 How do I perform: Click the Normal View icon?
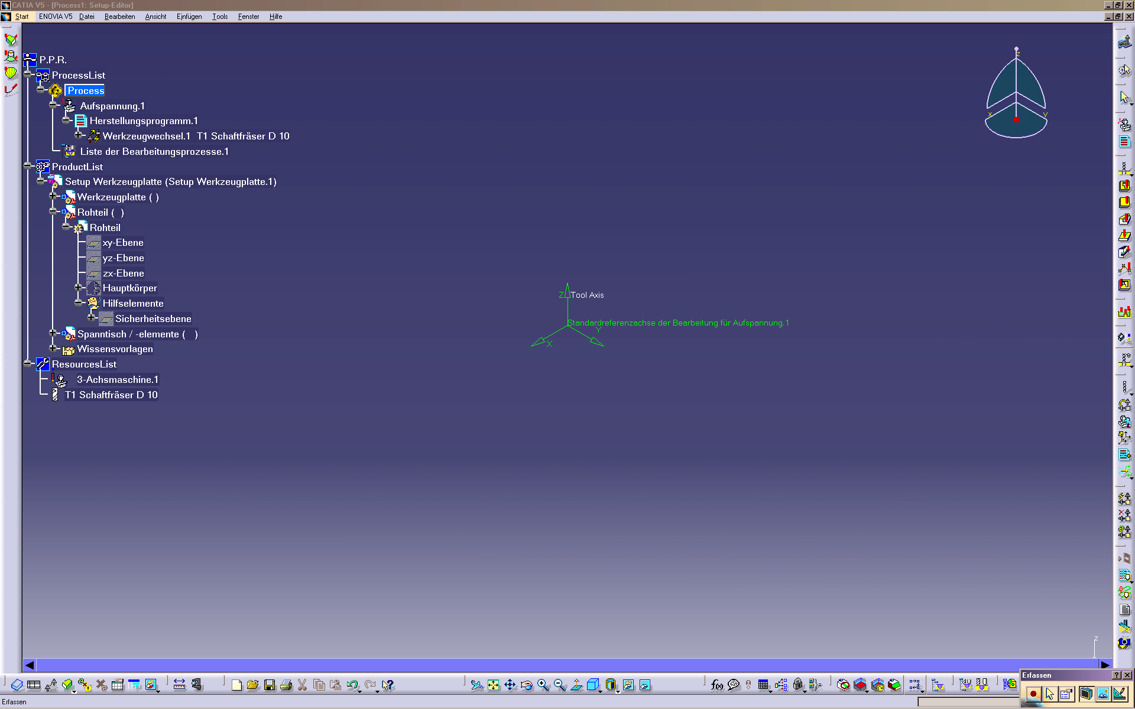[576, 685]
